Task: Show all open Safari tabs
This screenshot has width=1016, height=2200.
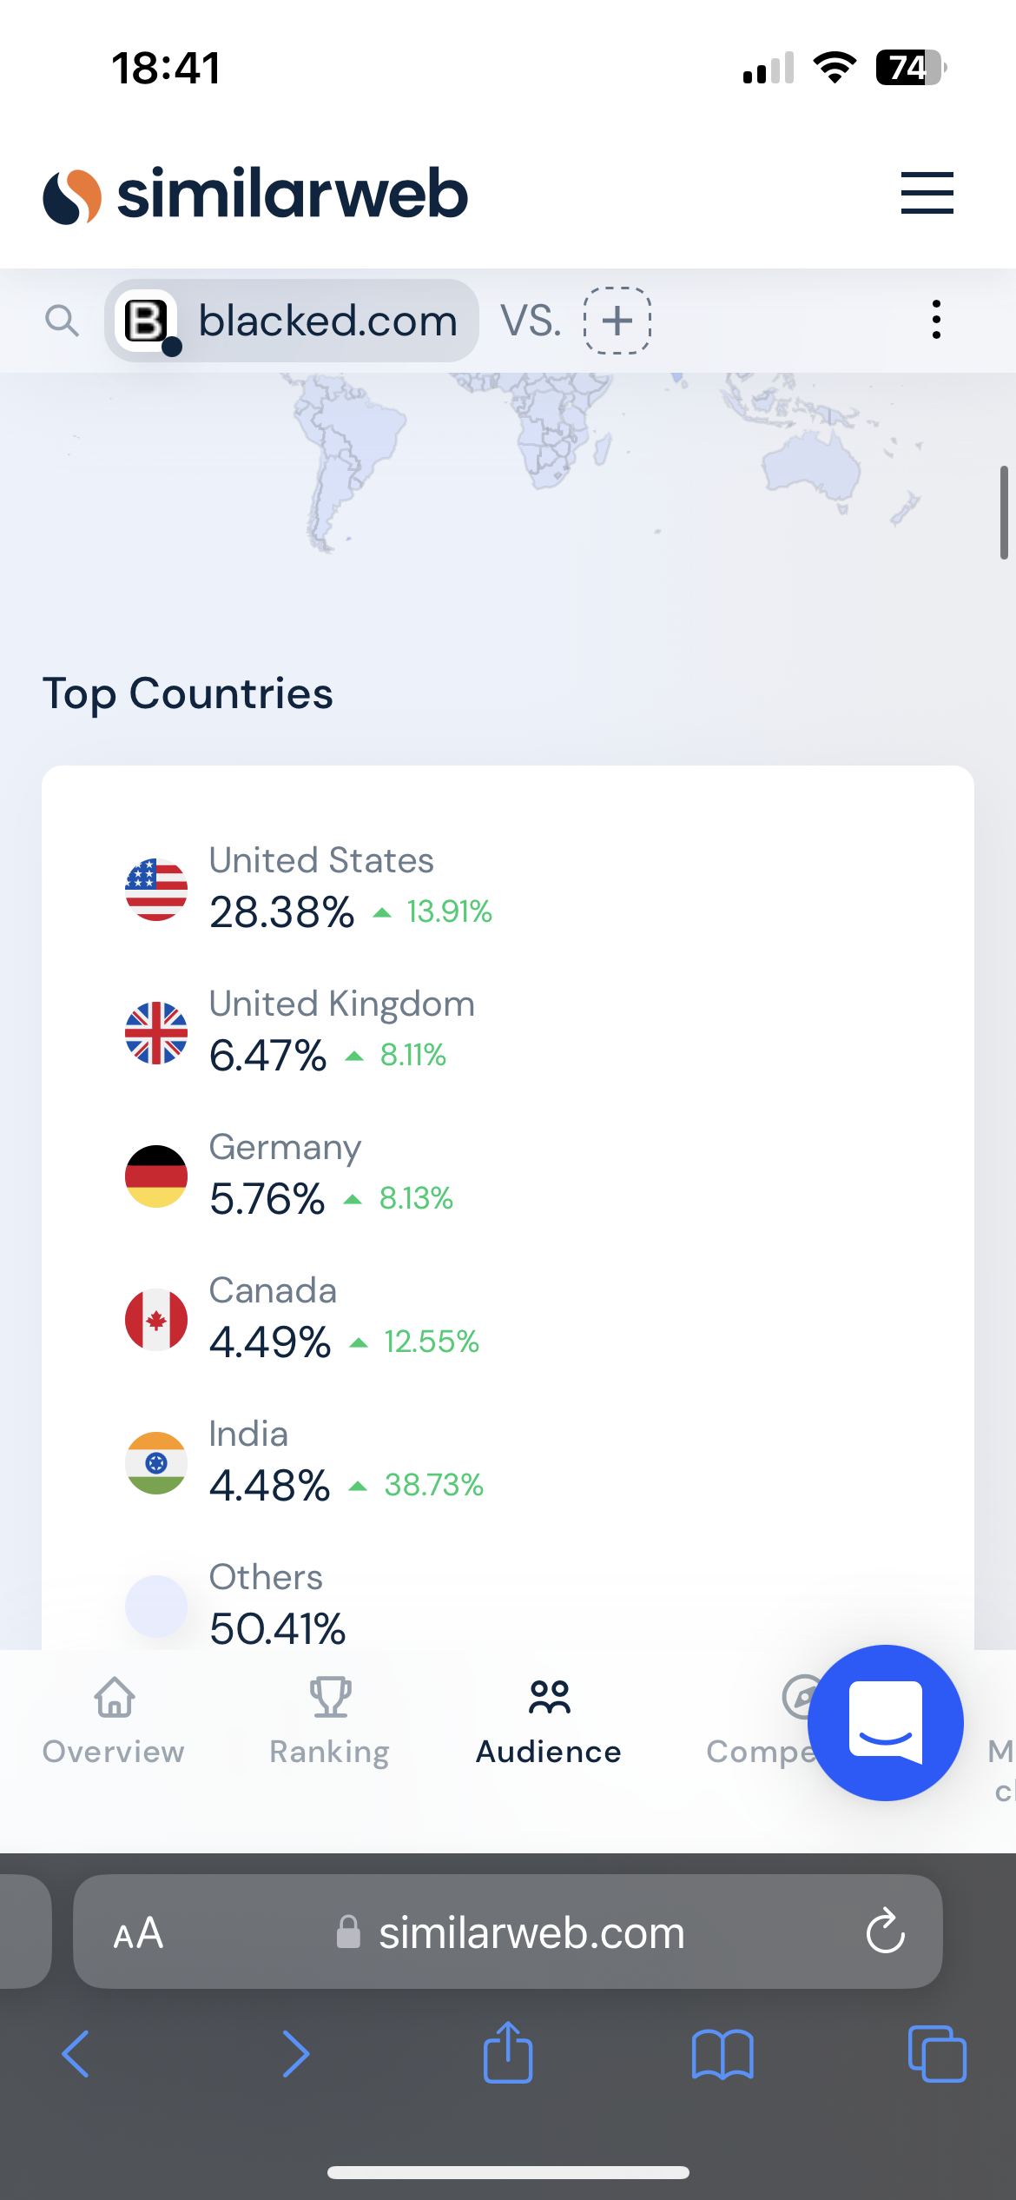Action: click(x=936, y=2054)
